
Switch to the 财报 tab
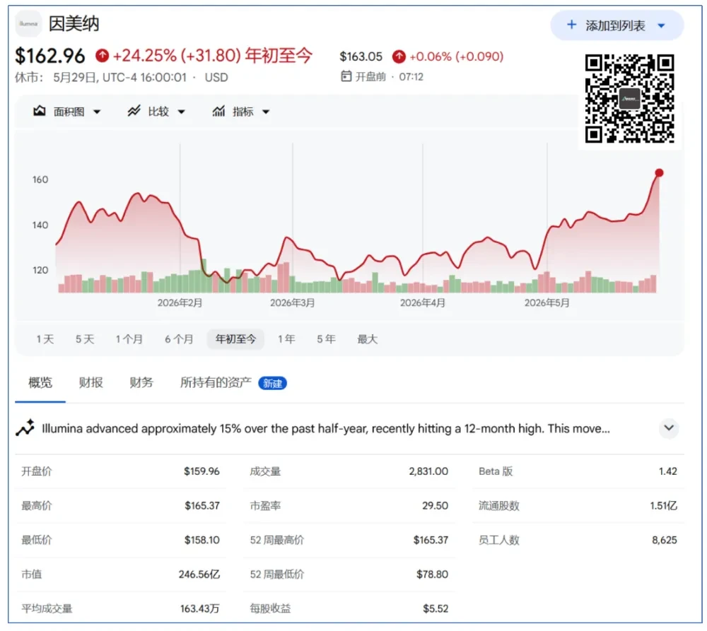click(x=90, y=383)
